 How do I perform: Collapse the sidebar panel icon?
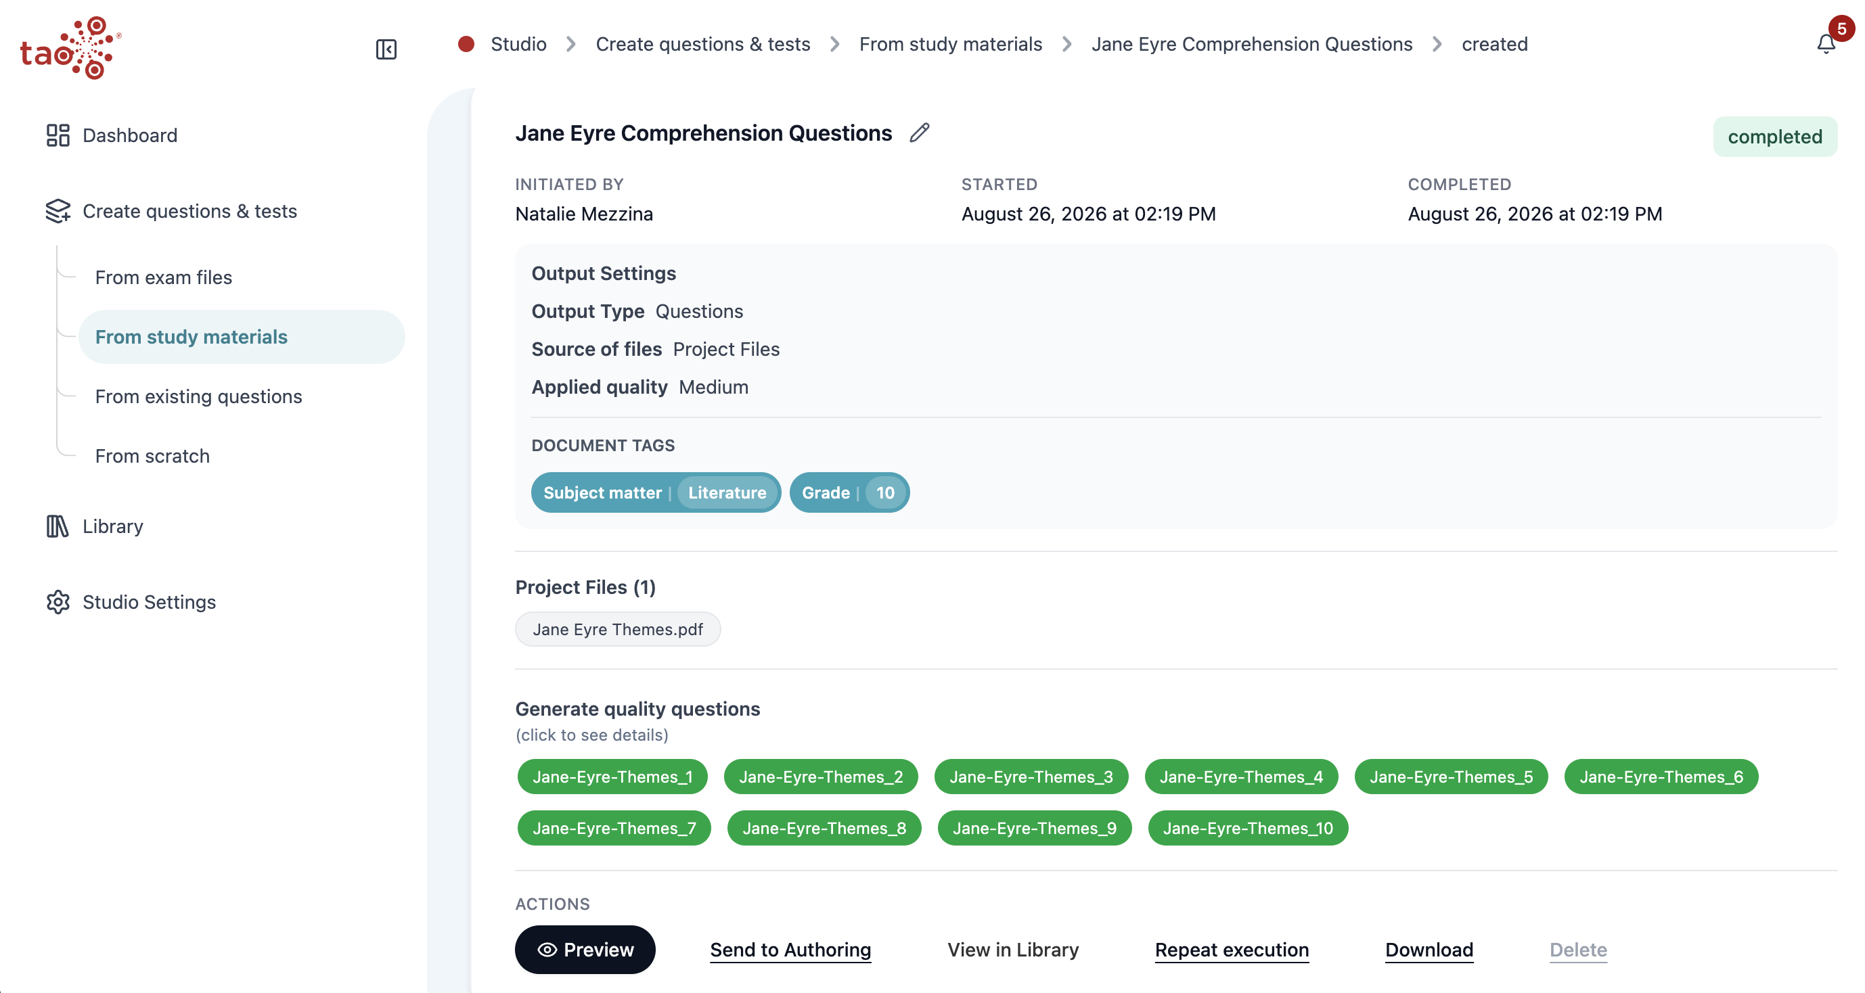pos(386,49)
